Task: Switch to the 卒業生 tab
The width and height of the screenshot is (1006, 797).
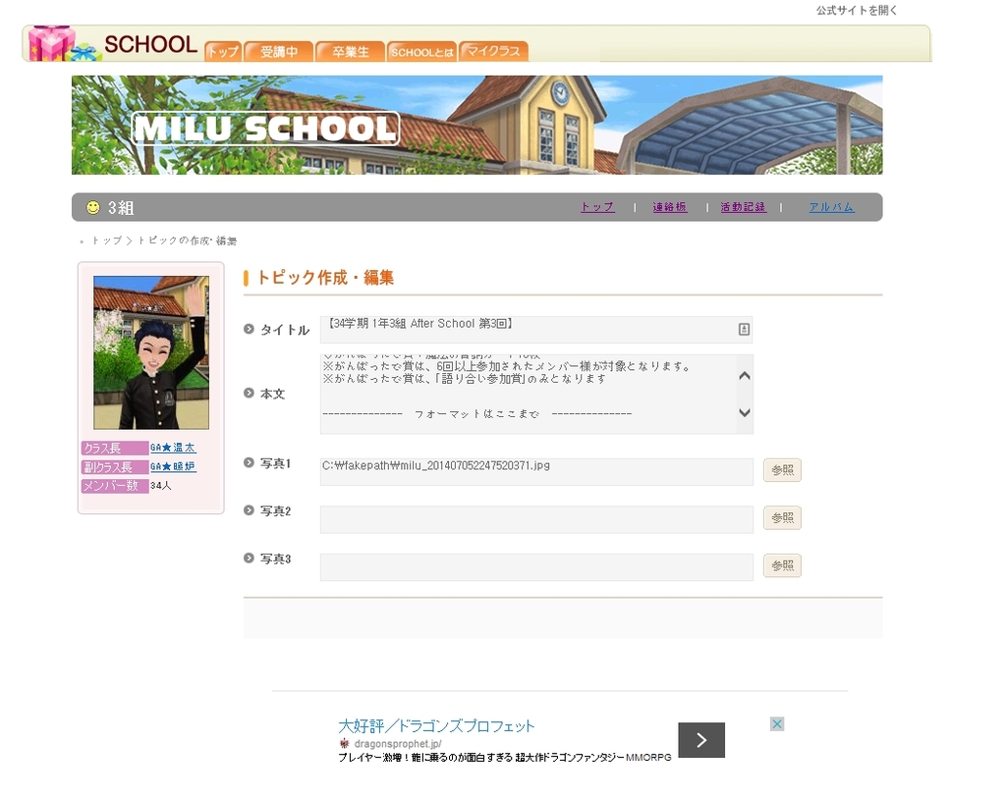Action: point(350,52)
